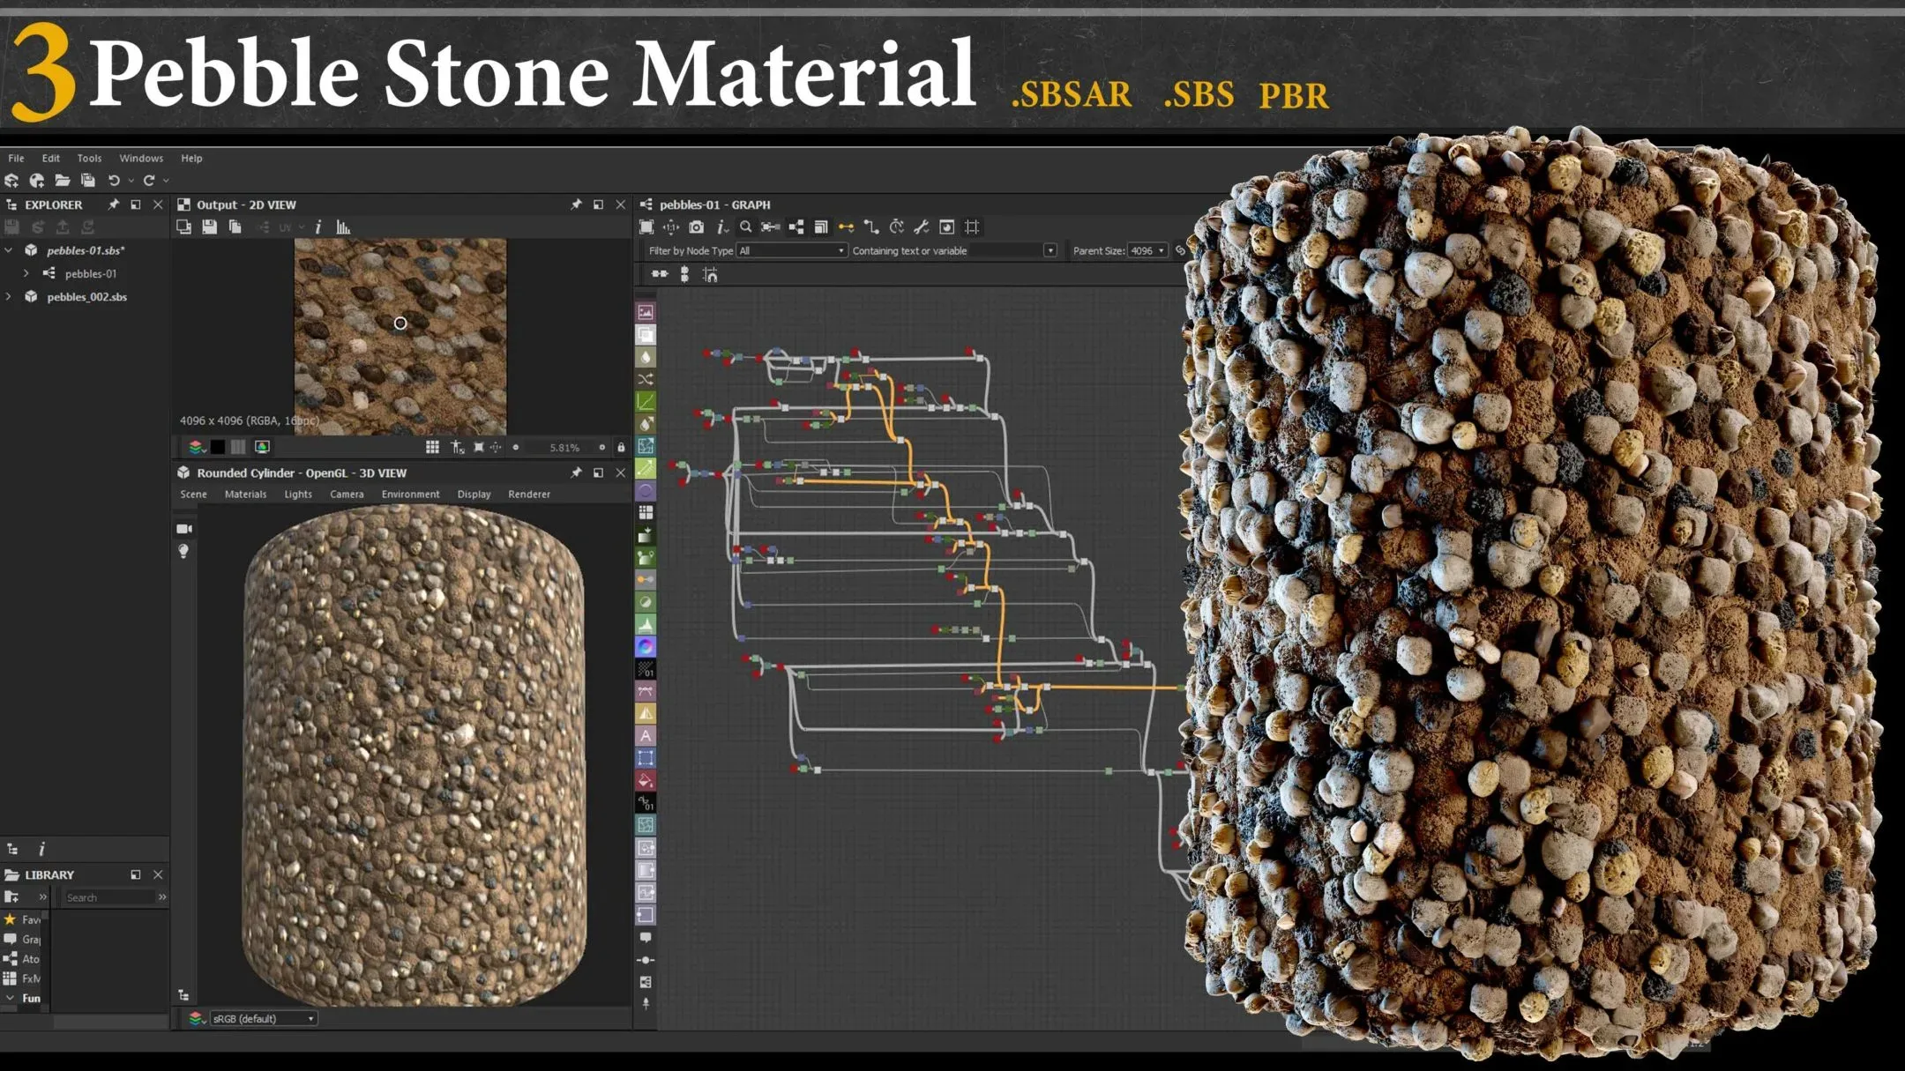The image size is (1905, 1071).
Task: Pin the Output 2D View panel
Action: pos(576,205)
